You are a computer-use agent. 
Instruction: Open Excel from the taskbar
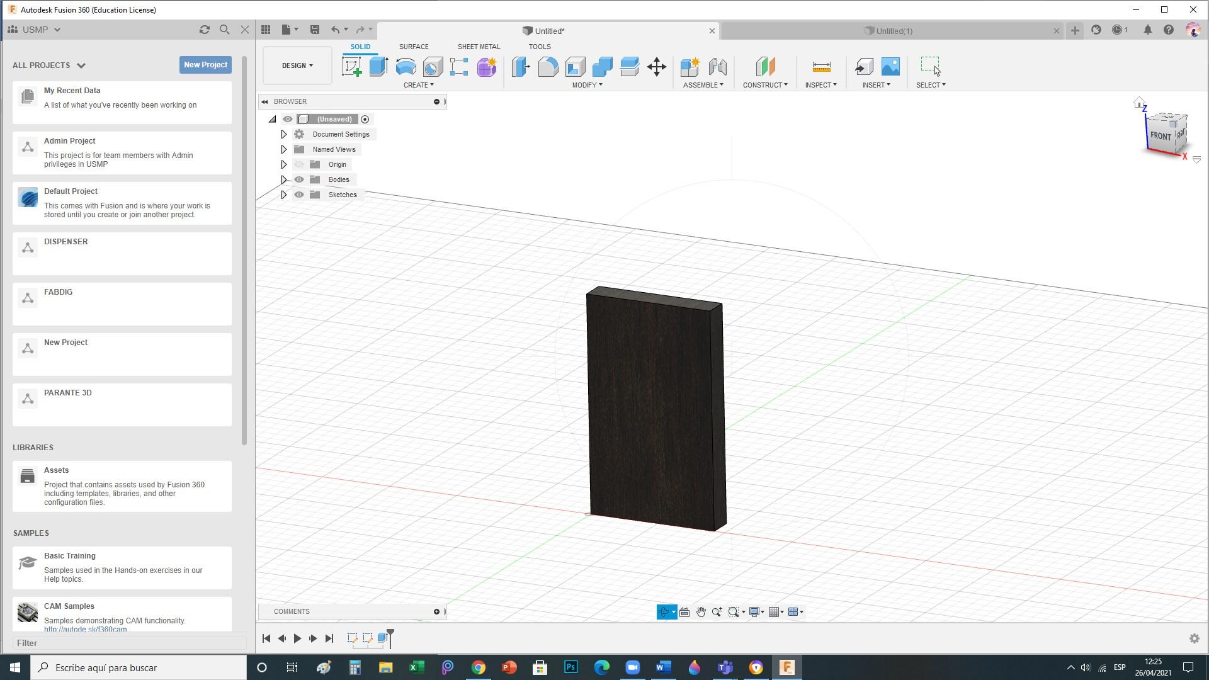click(417, 667)
